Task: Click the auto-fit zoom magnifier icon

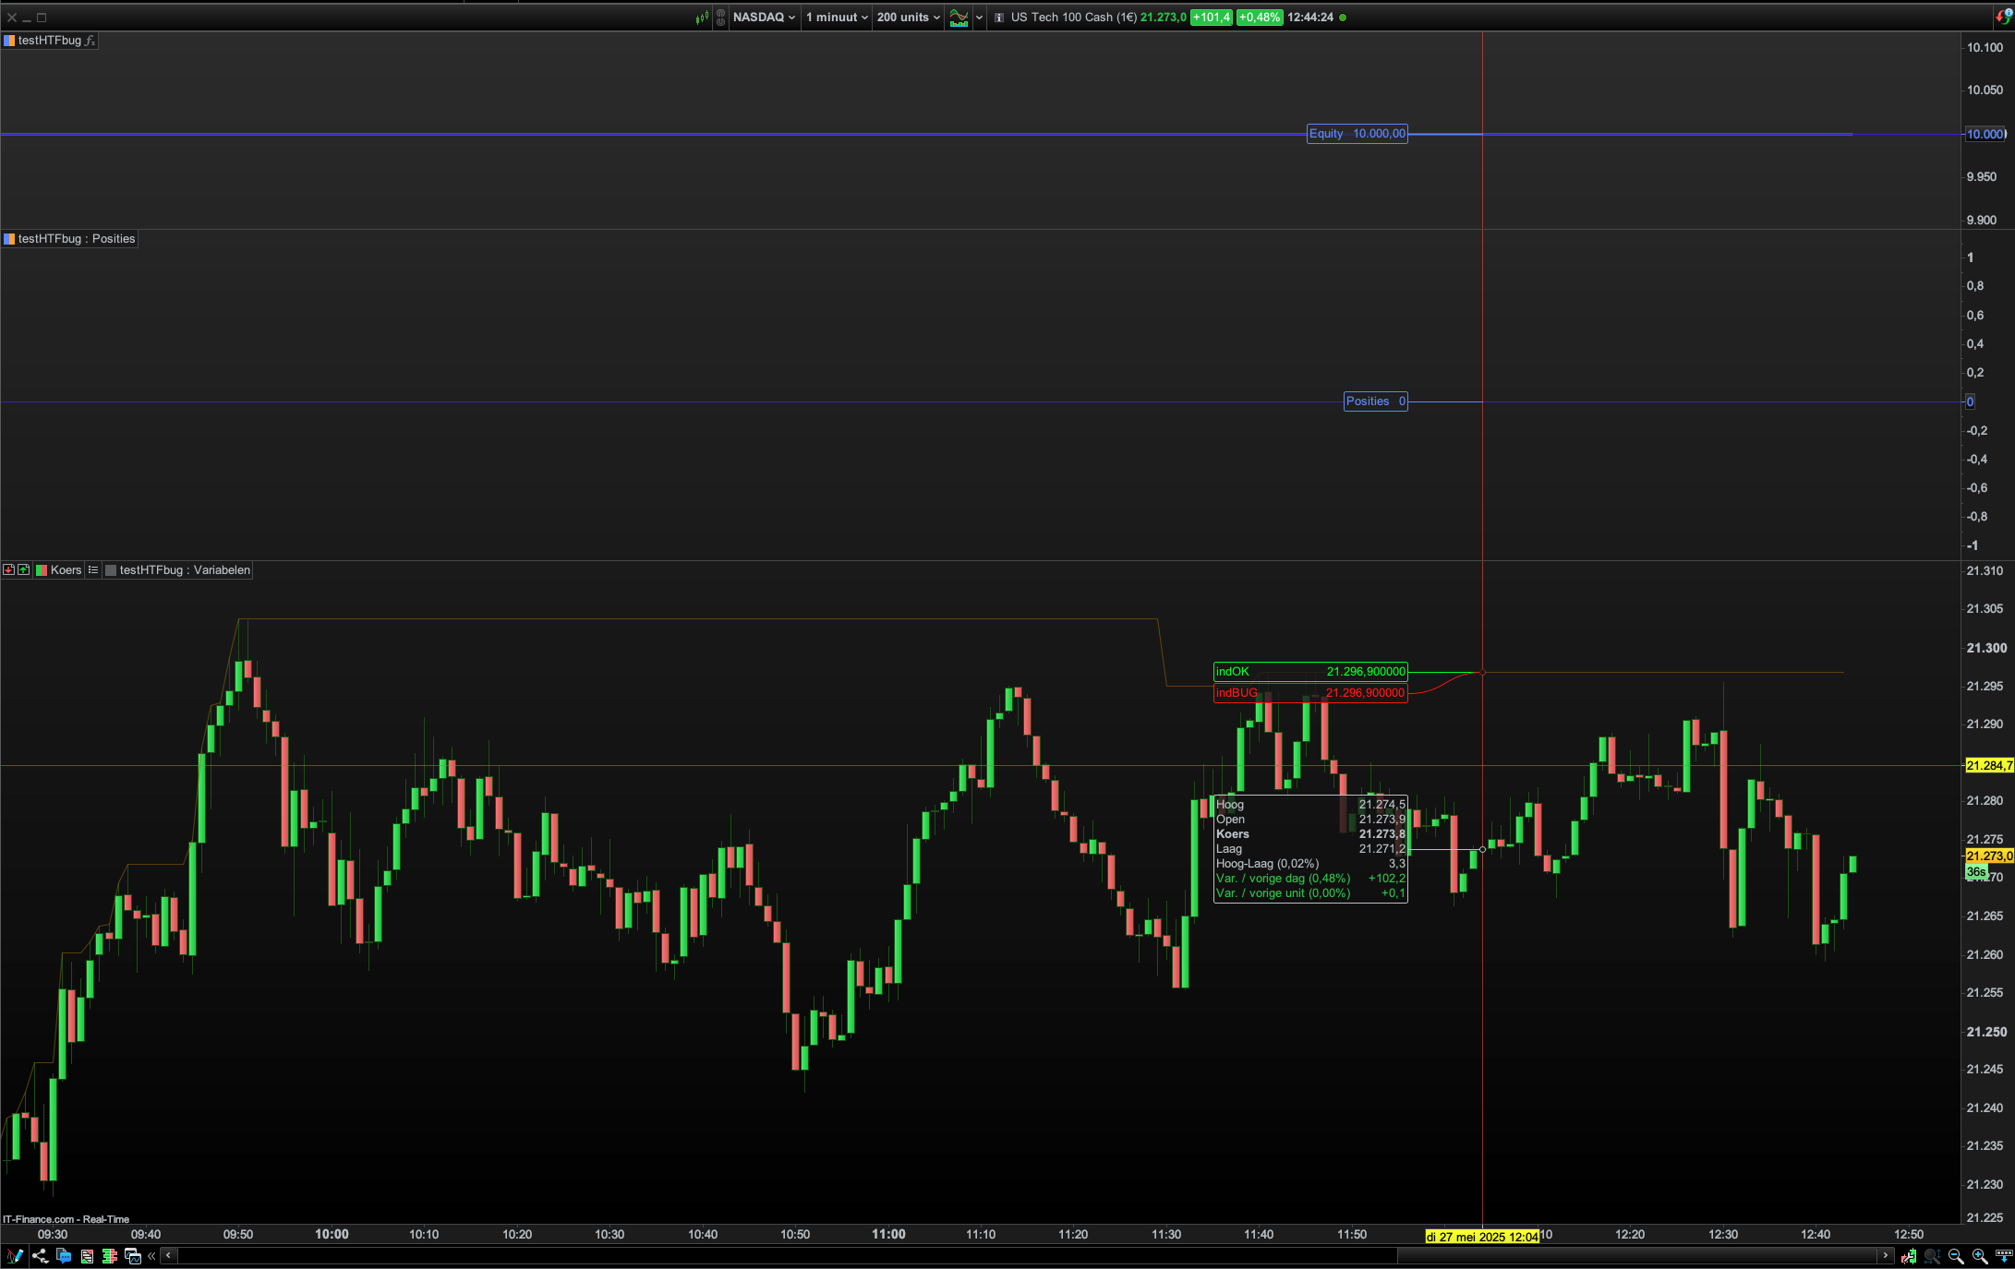Action: [1932, 1255]
